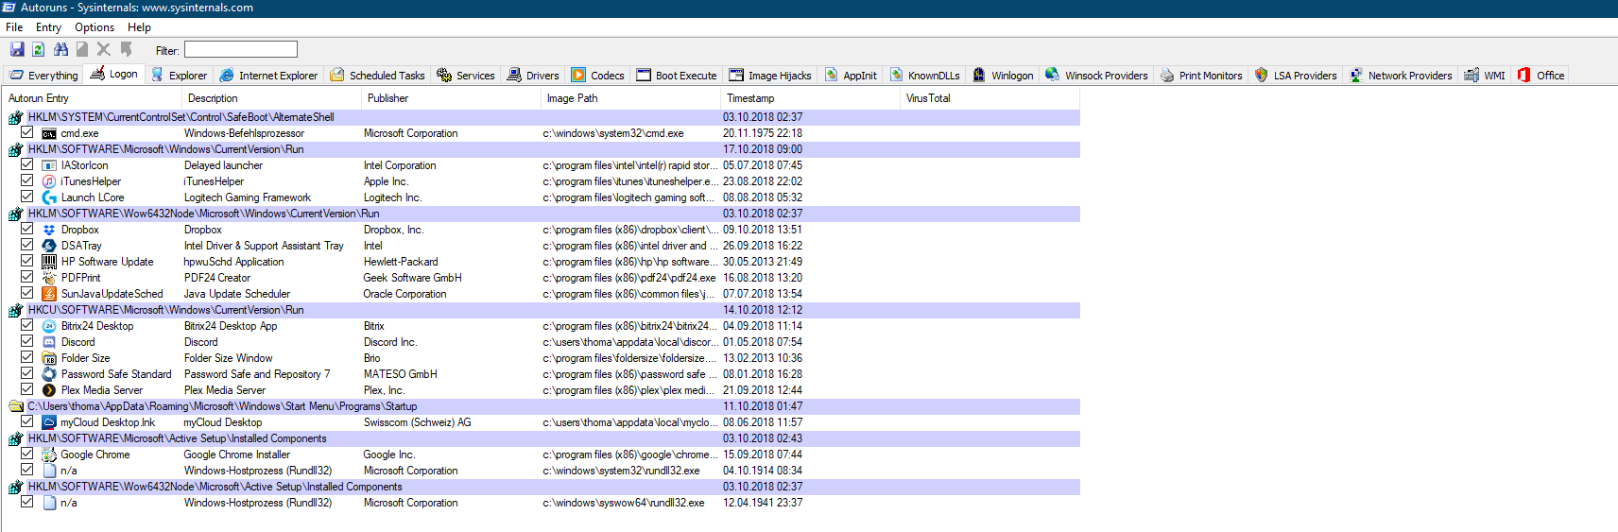Image resolution: width=1618 pixels, height=532 pixels.
Task: Switch to the Print Monitors tab
Action: pos(1201,76)
